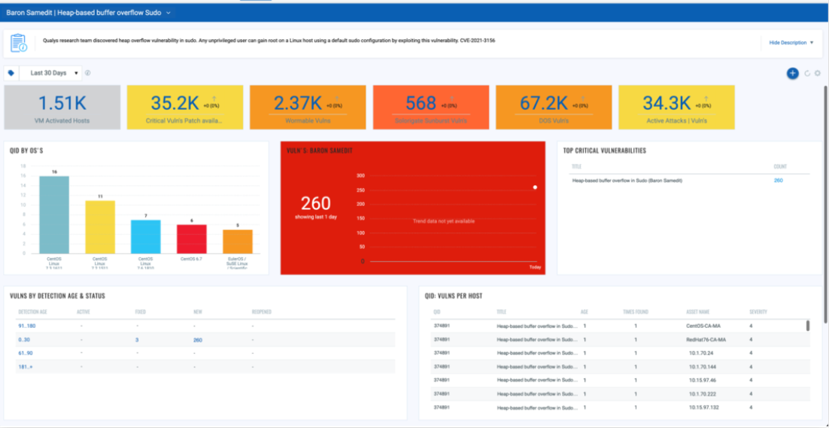
Task: Open the VM Activated Hosts 1.51K widget
Action: tap(62, 108)
